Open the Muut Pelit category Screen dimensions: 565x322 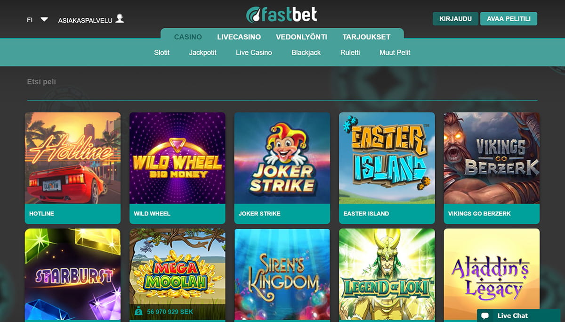point(395,52)
